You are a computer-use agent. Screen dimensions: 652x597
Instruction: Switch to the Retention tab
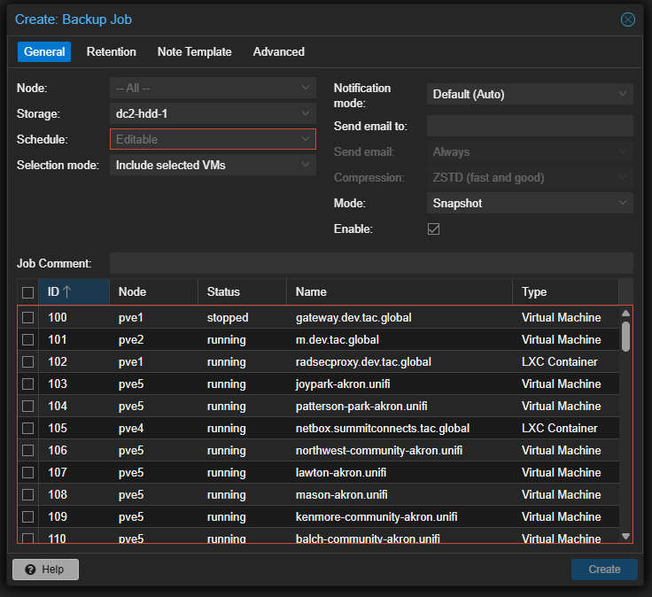[111, 52]
